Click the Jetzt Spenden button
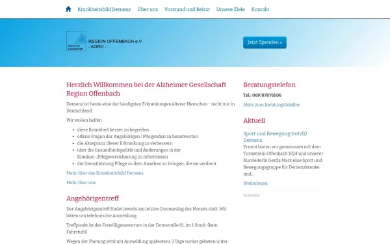The image size is (390, 244). click(x=265, y=42)
